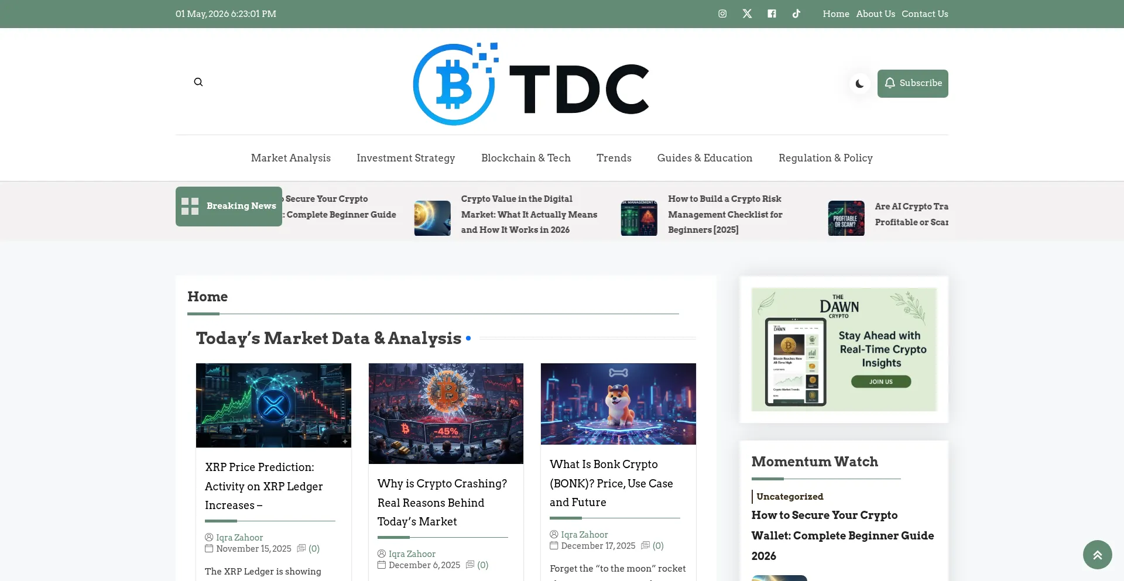Click JOIN US button in ad
This screenshot has width=1124, height=581.
pos(881,381)
